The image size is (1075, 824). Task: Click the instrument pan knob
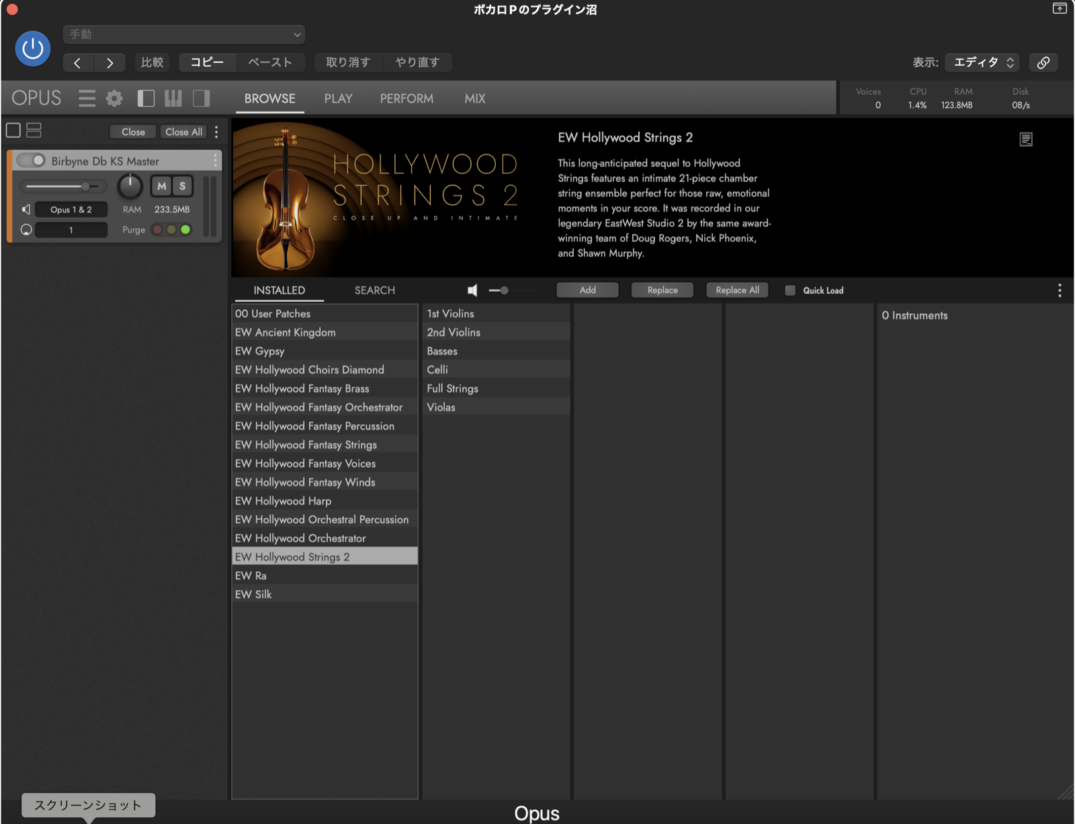click(130, 186)
